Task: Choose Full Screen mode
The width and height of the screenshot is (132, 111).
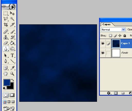Action: point(13,102)
